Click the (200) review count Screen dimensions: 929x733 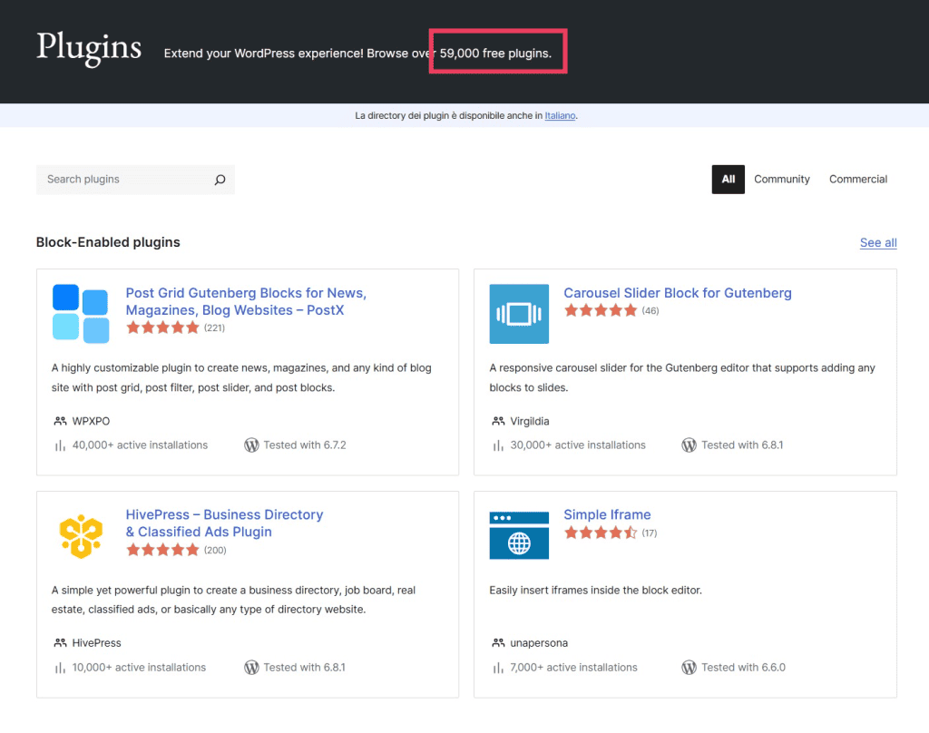(x=215, y=550)
